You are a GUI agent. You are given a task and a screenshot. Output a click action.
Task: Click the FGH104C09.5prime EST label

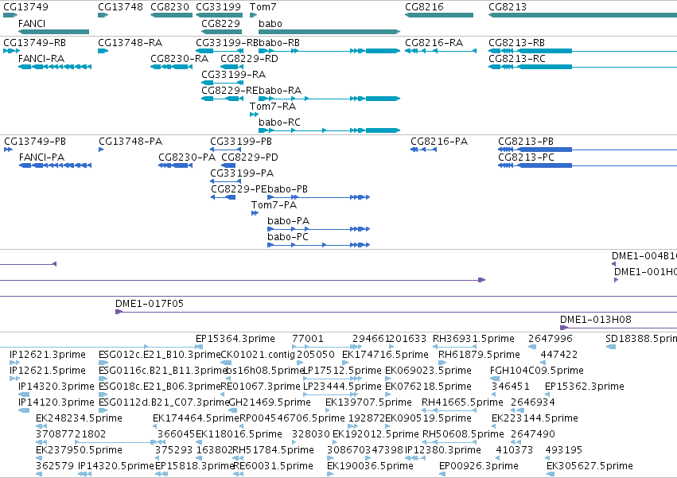click(537, 371)
